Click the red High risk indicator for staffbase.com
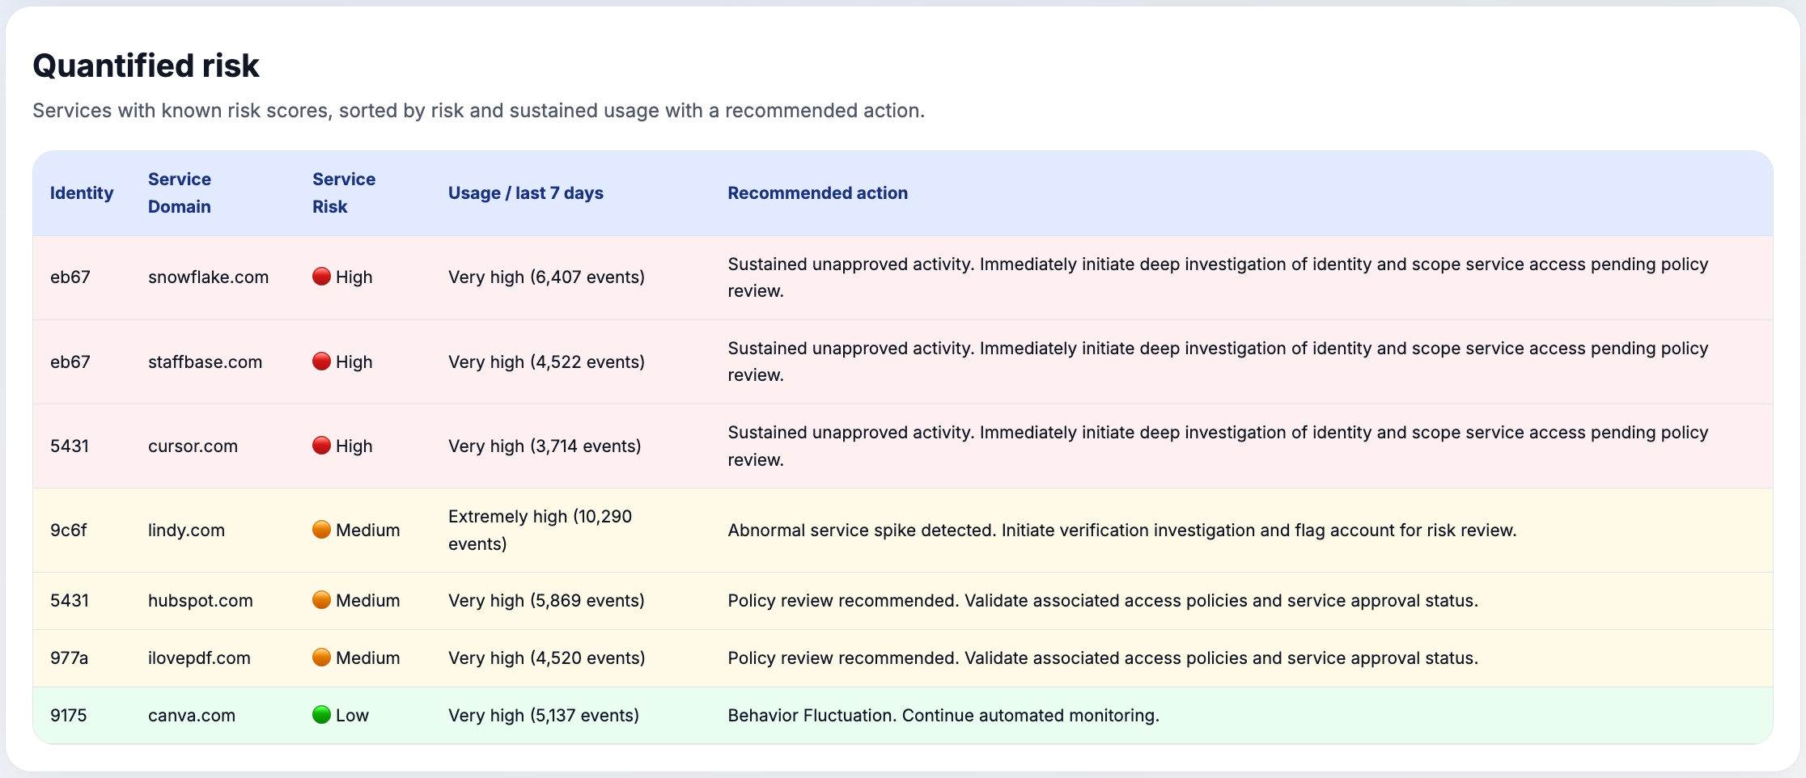This screenshot has width=1806, height=778. pyautogui.click(x=321, y=362)
